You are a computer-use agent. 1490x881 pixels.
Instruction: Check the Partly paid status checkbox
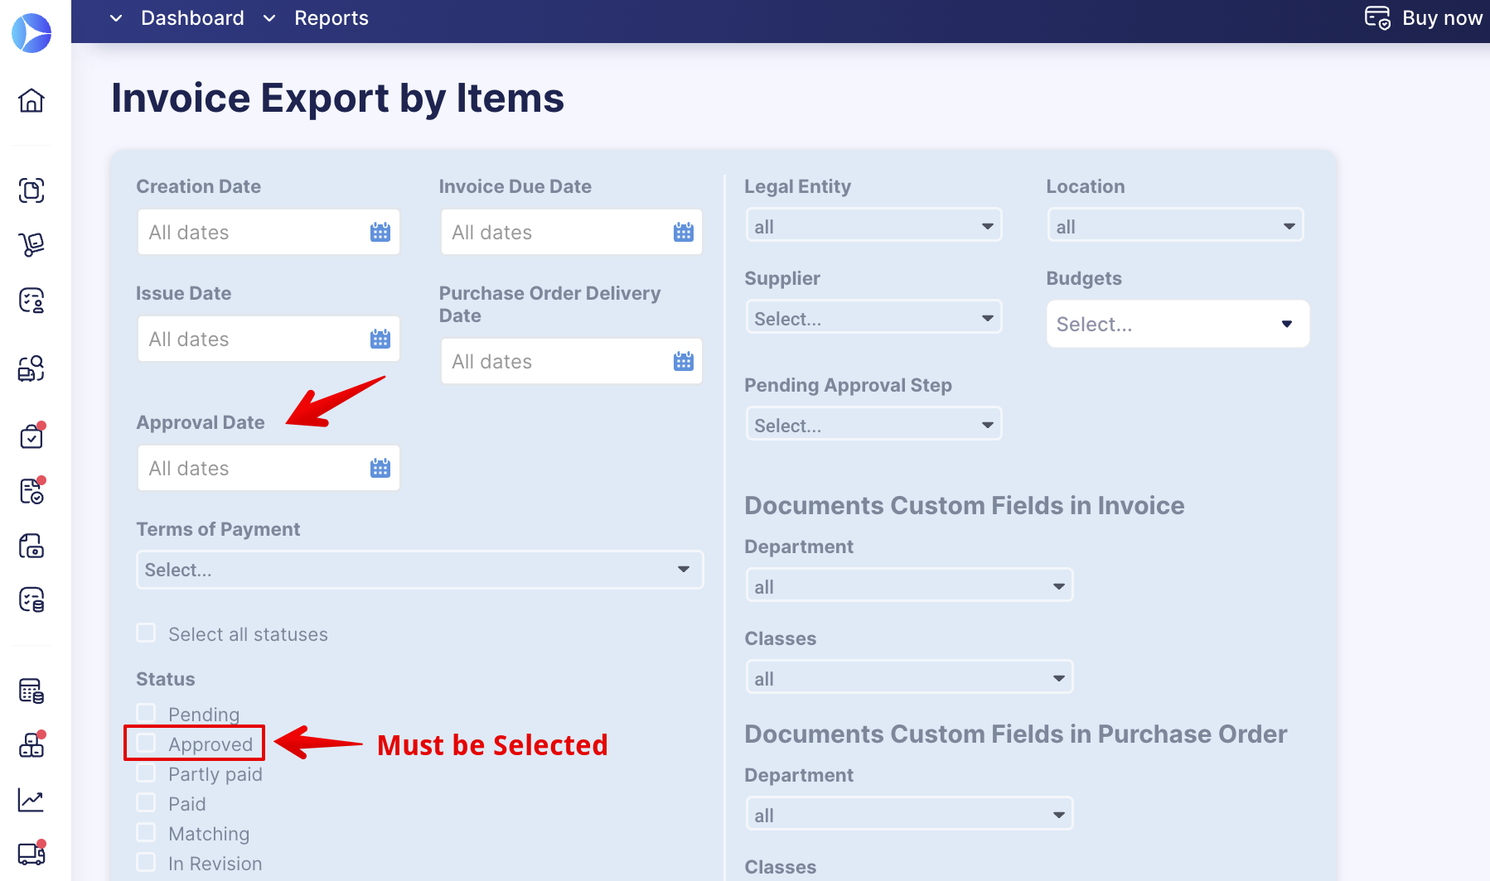tap(146, 773)
